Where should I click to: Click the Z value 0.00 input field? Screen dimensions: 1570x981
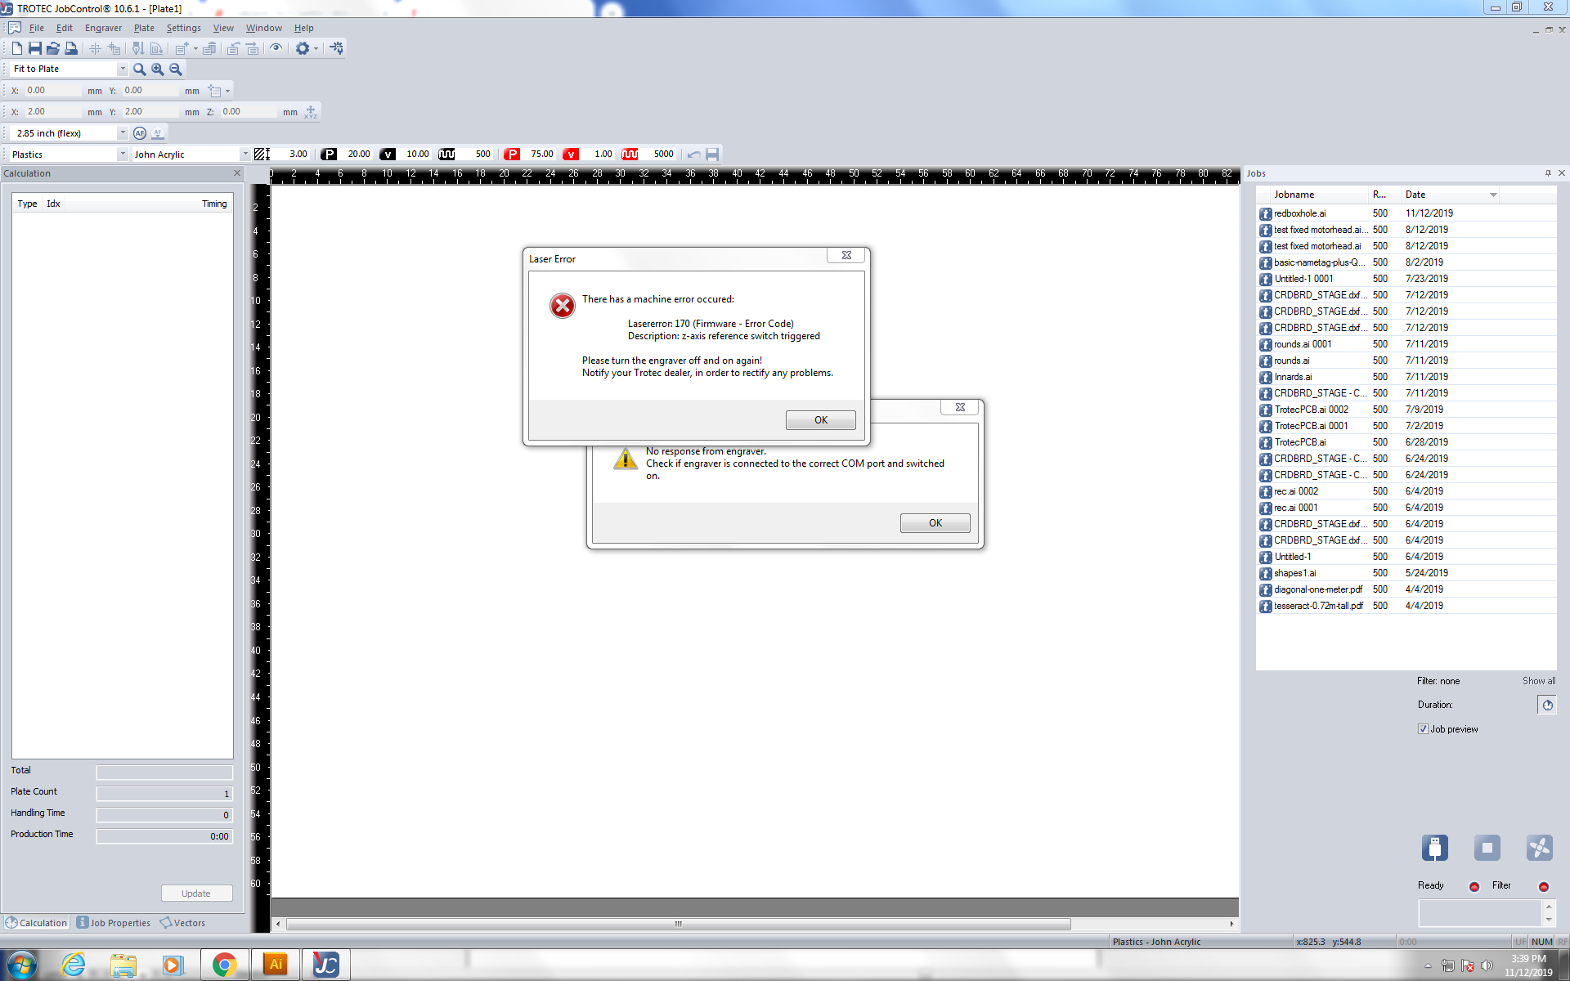tap(249, 112)
